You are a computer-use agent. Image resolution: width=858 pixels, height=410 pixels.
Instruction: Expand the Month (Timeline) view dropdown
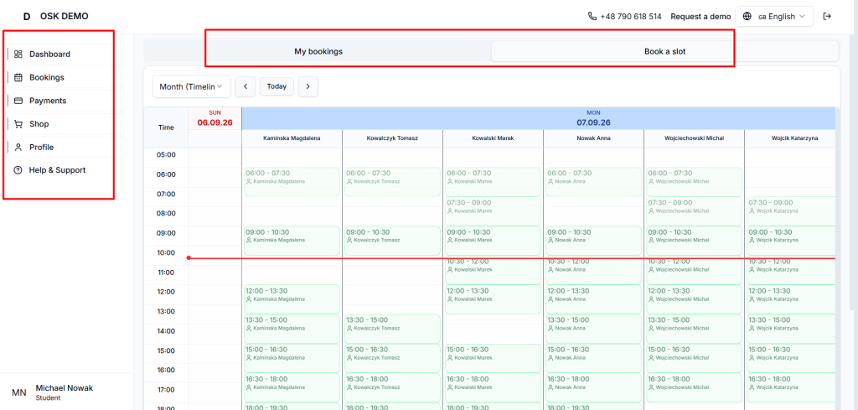[x=192, y=86]
